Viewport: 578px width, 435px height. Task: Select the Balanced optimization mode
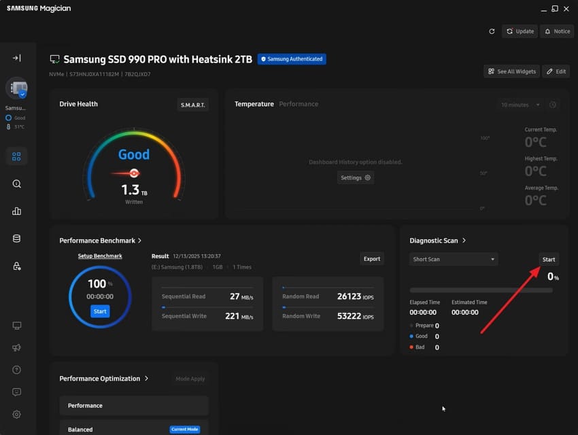[x=134, y=429]
